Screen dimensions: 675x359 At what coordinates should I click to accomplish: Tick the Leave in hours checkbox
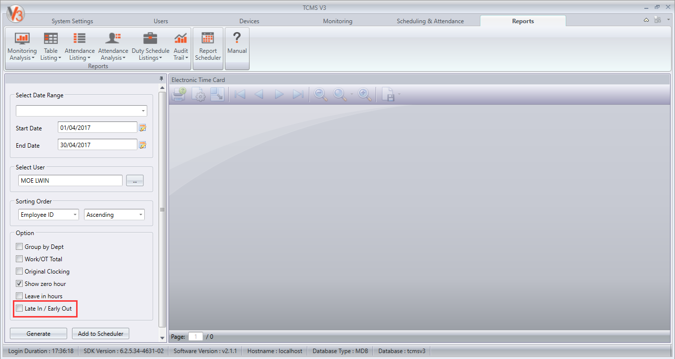click(19, 296)
